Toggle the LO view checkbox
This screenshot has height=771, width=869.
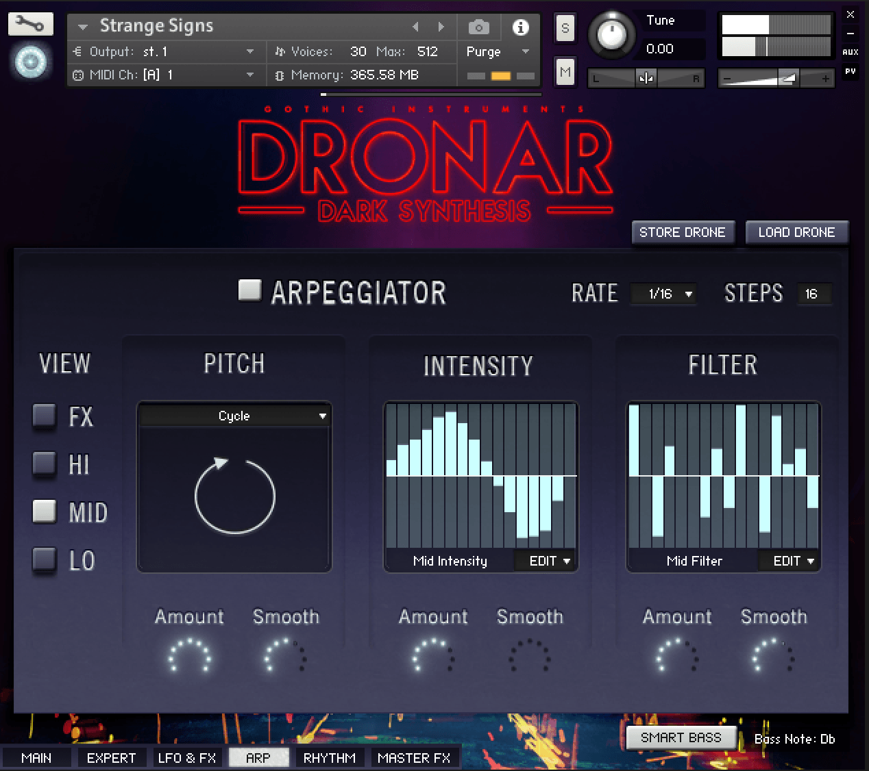coord(45,559)
